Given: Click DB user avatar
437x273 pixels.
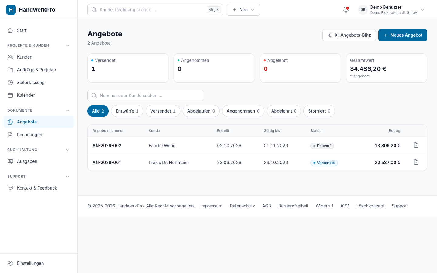Looking at the screenshot, I should [363, 10].
